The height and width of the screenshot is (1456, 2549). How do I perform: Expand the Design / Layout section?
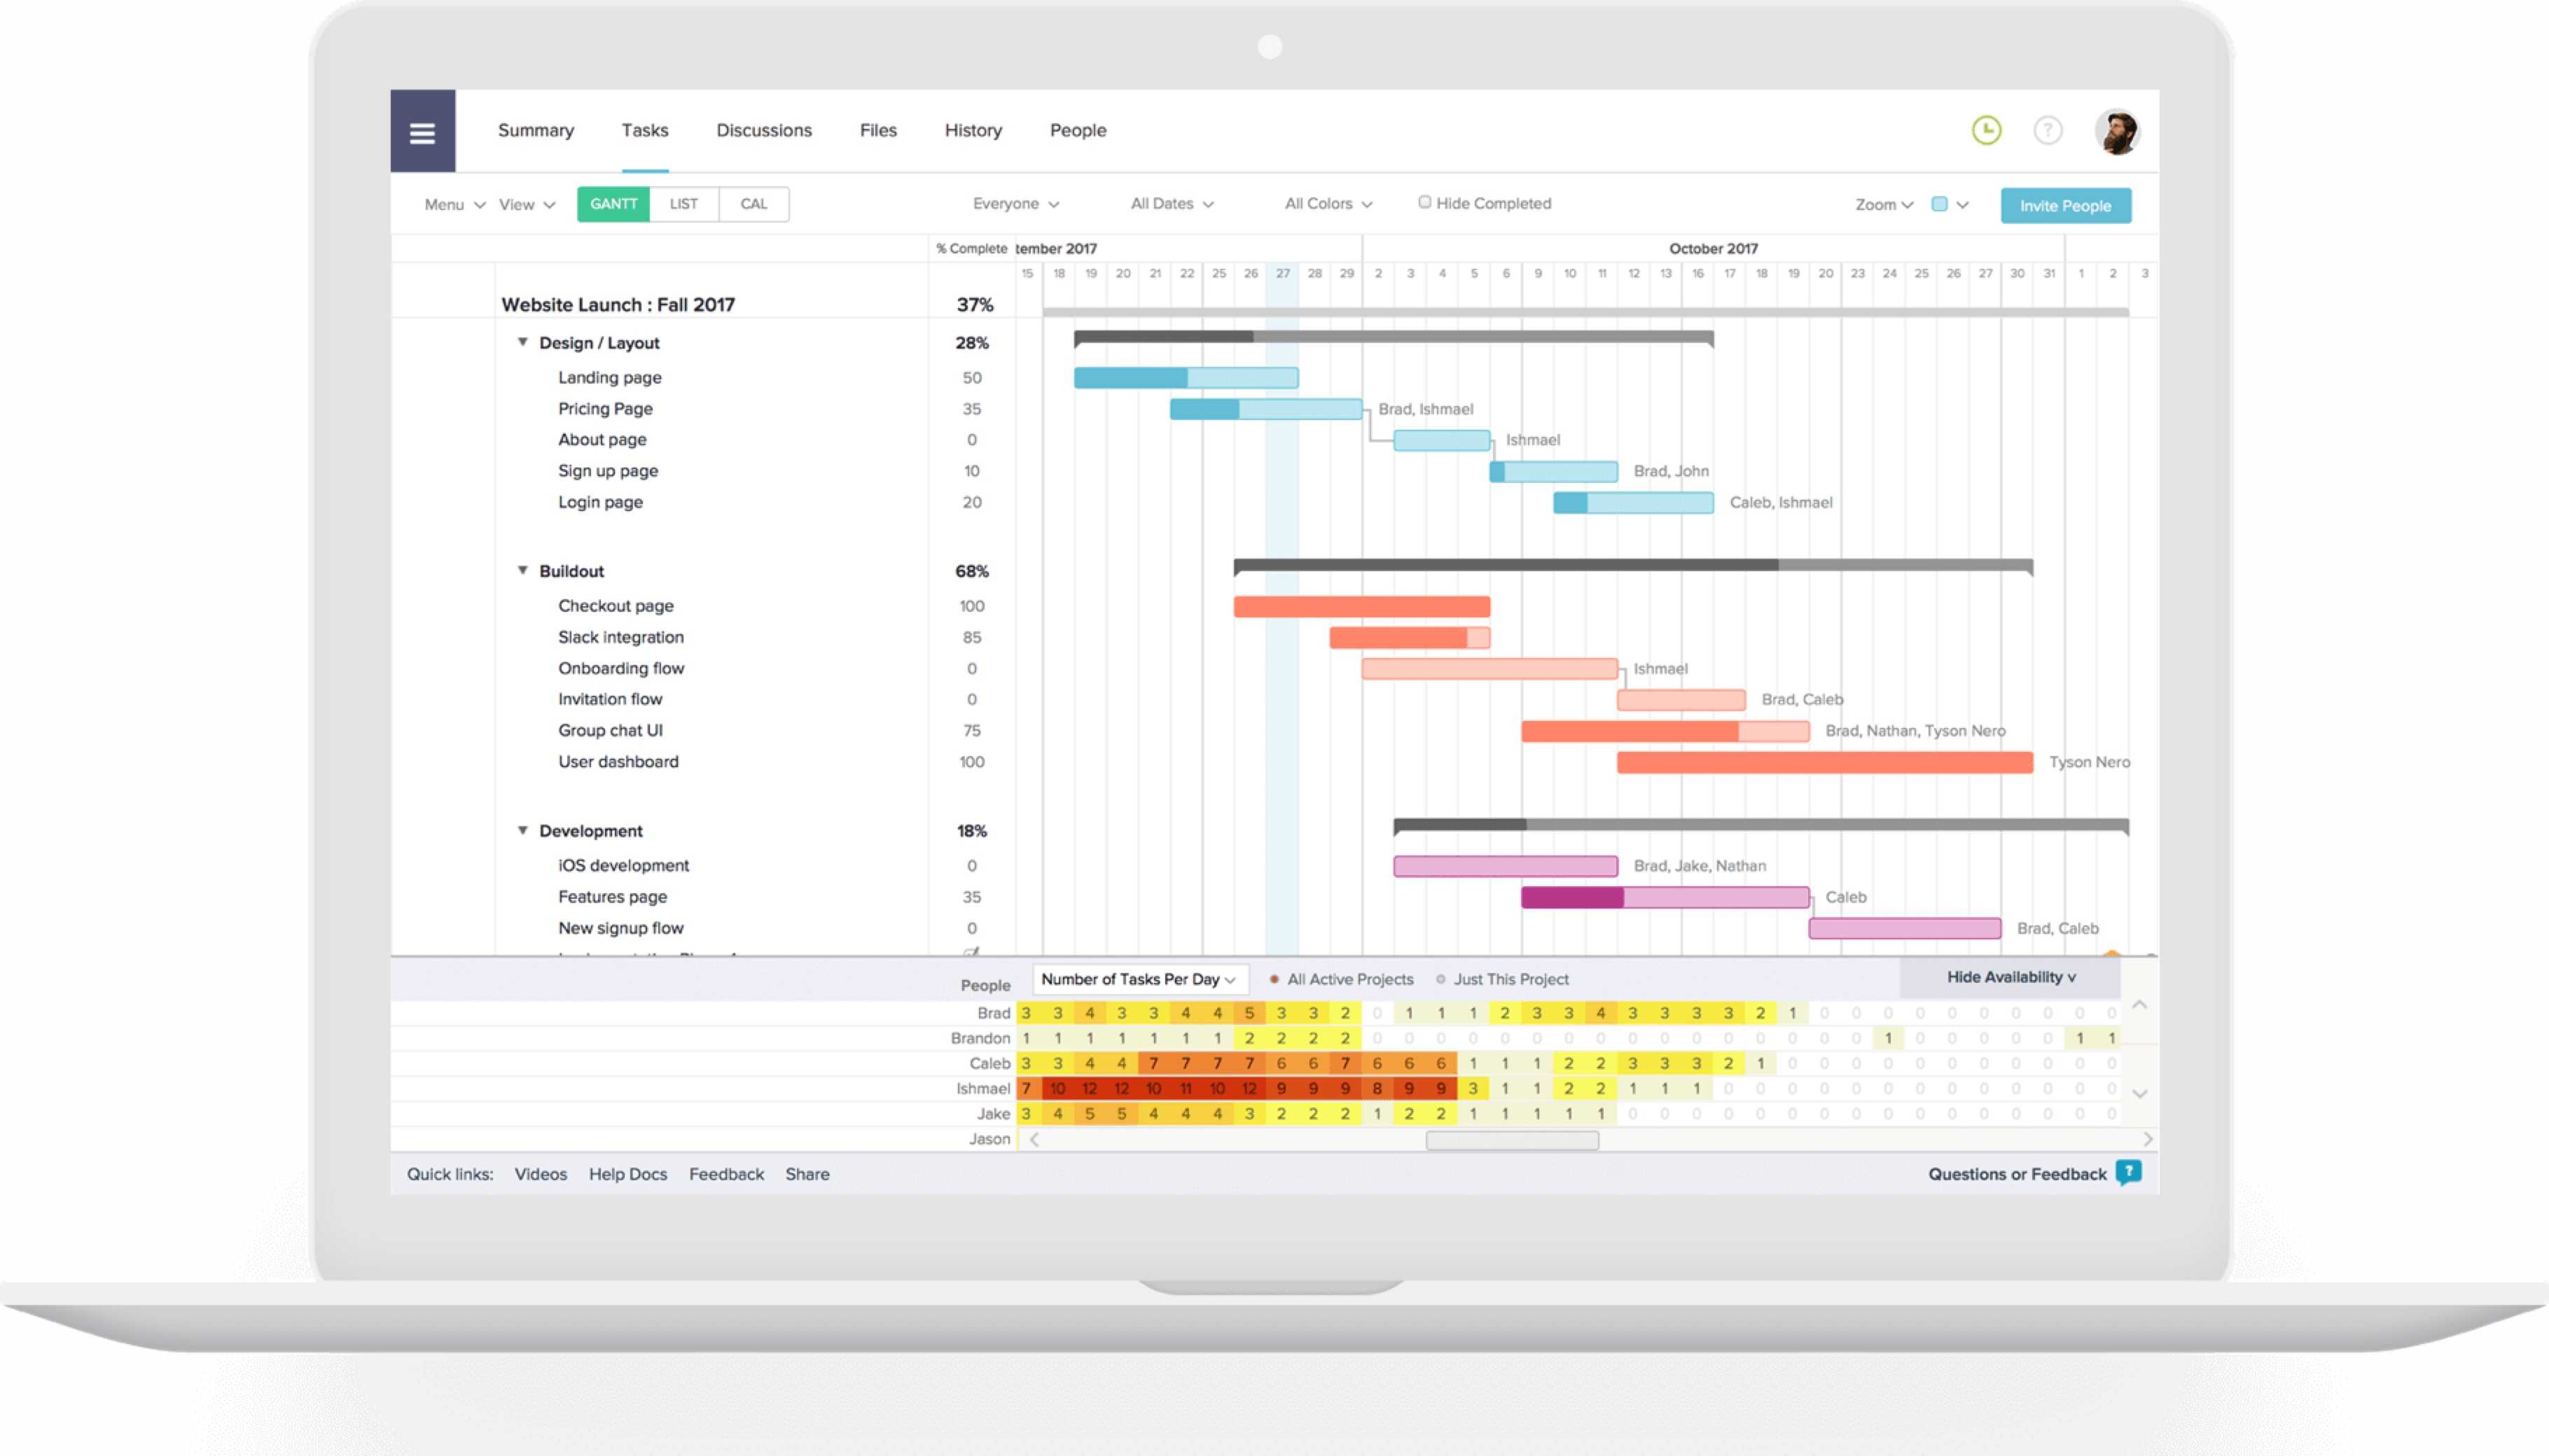[x=522, y=342]
